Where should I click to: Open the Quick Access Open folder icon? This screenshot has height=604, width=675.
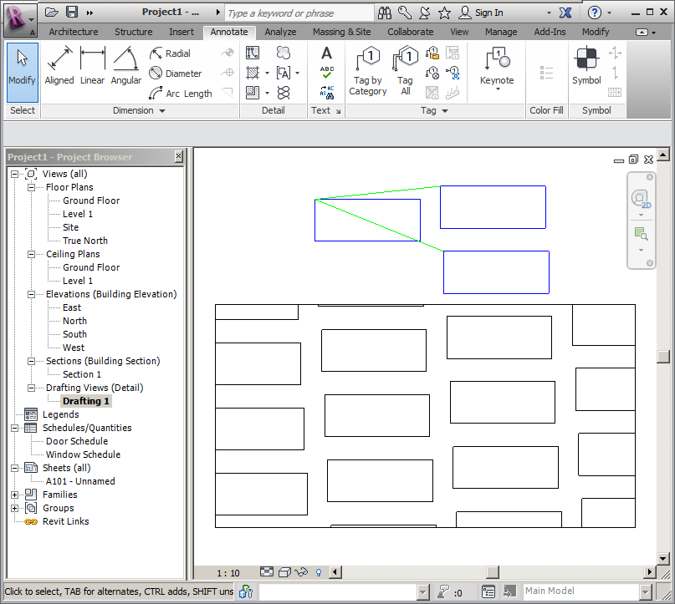click(52, 12)
